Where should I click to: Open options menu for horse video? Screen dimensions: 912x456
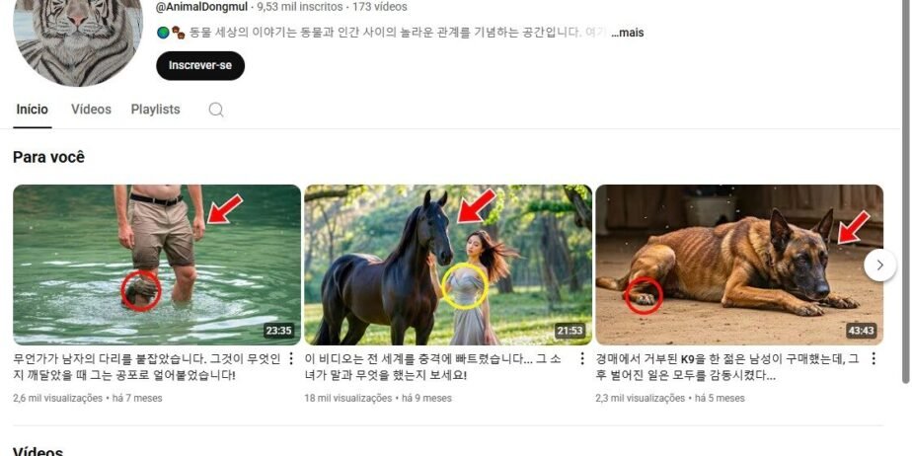581,359
